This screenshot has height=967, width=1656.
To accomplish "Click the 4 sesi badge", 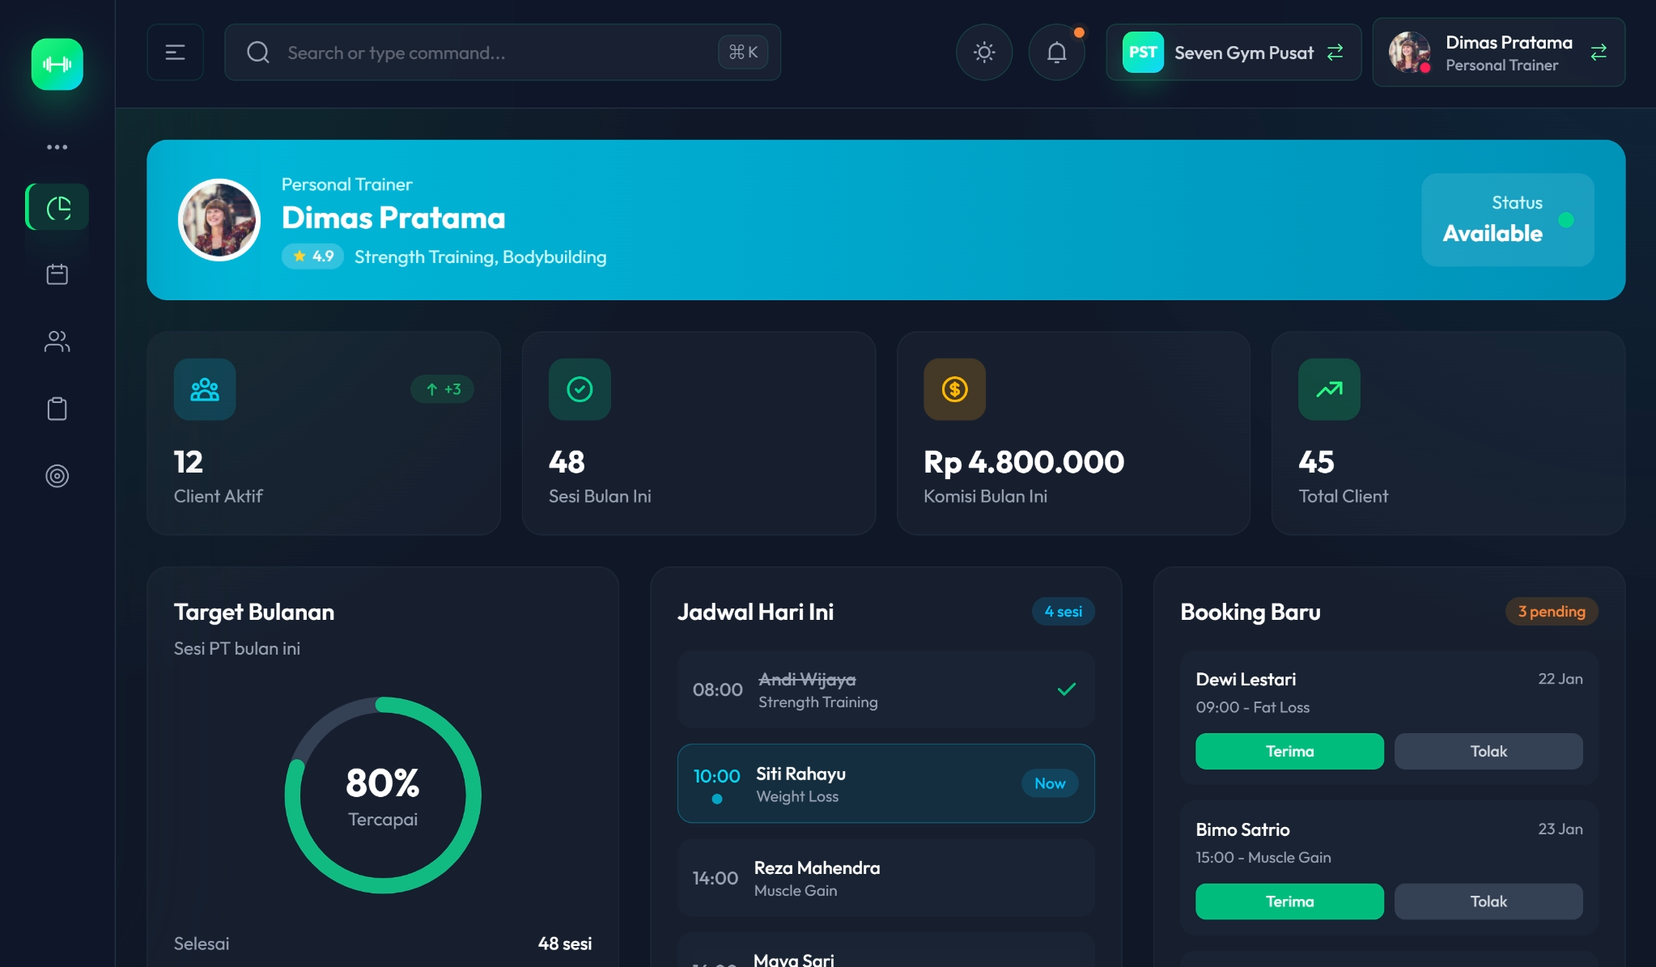I will (x=1063, y=612).
